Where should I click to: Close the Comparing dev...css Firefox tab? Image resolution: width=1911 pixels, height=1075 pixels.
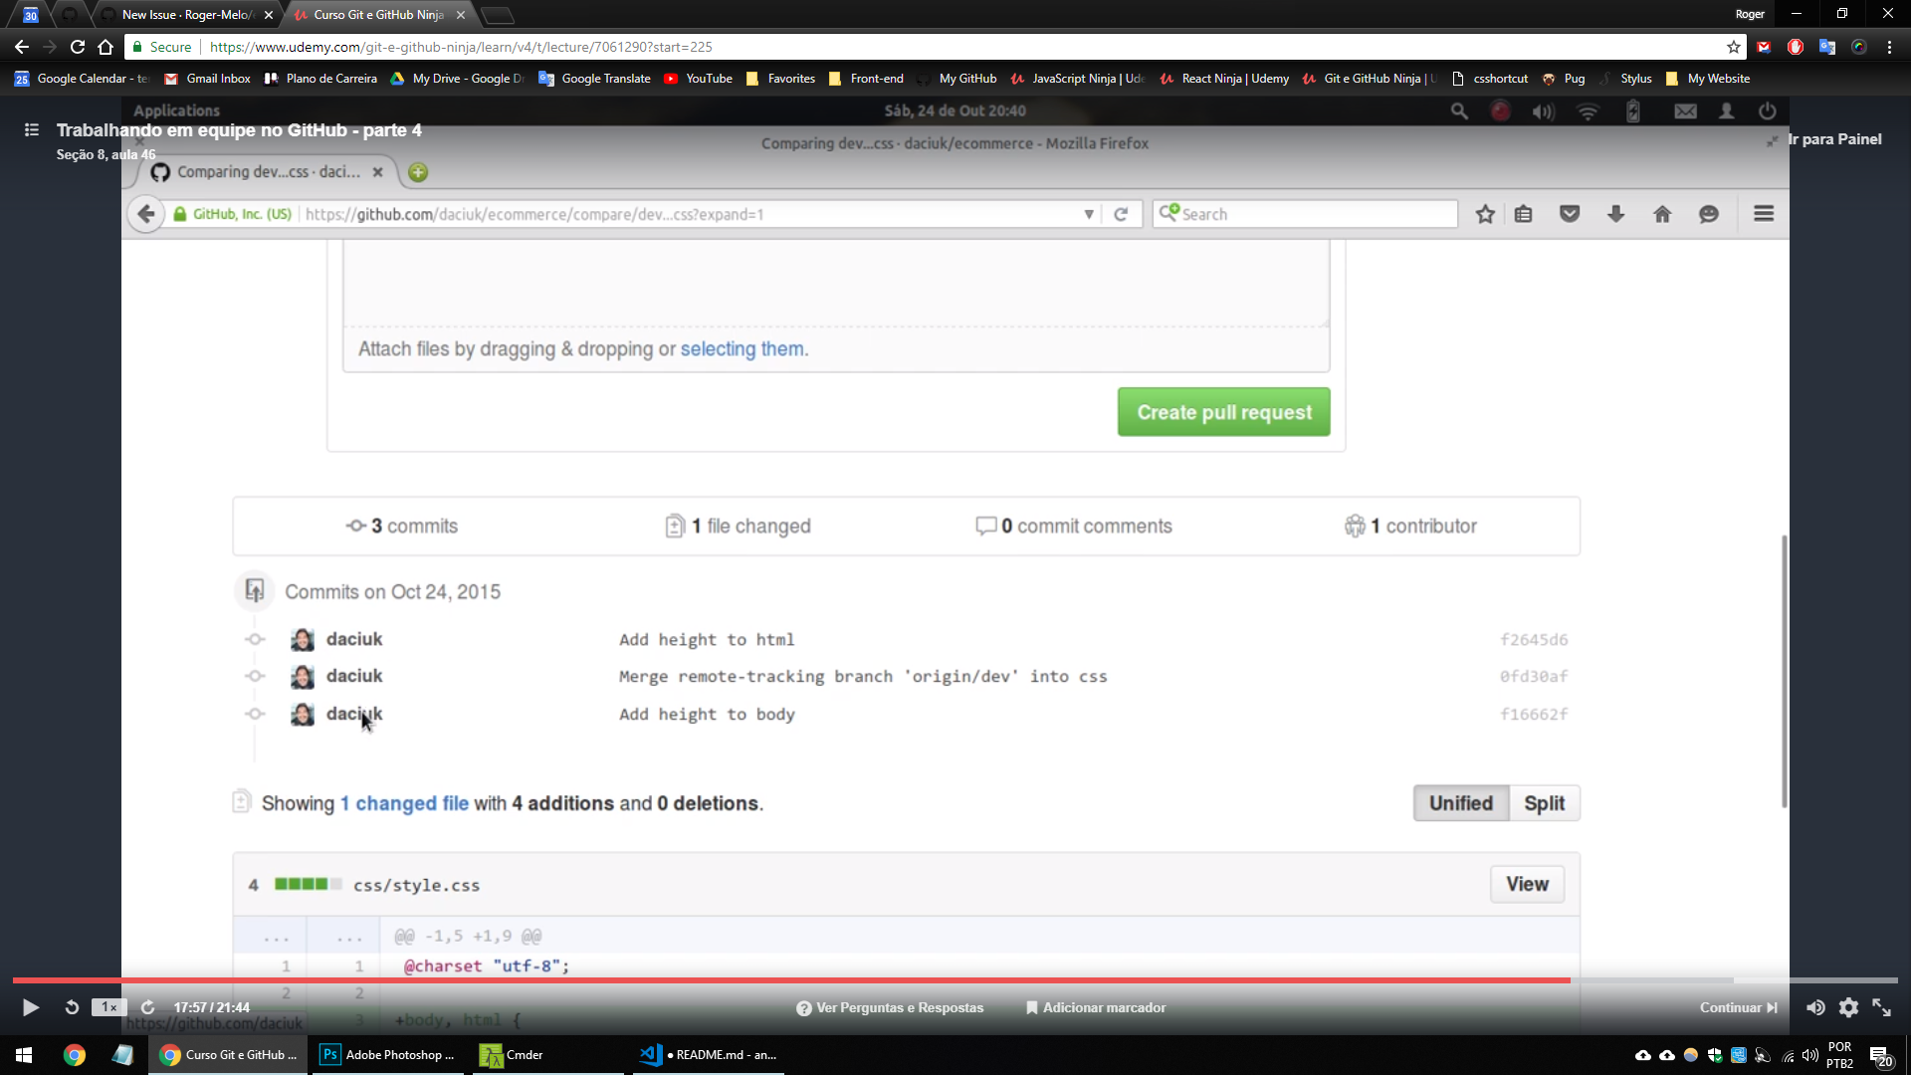(x=377, y=172)
